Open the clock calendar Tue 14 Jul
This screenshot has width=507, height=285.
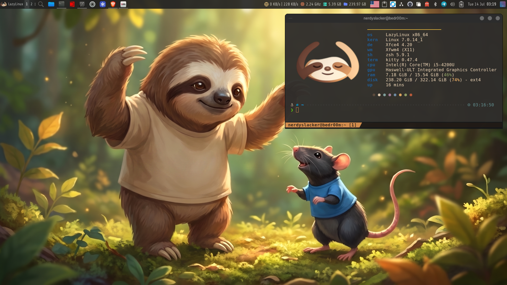pos(482,4)
